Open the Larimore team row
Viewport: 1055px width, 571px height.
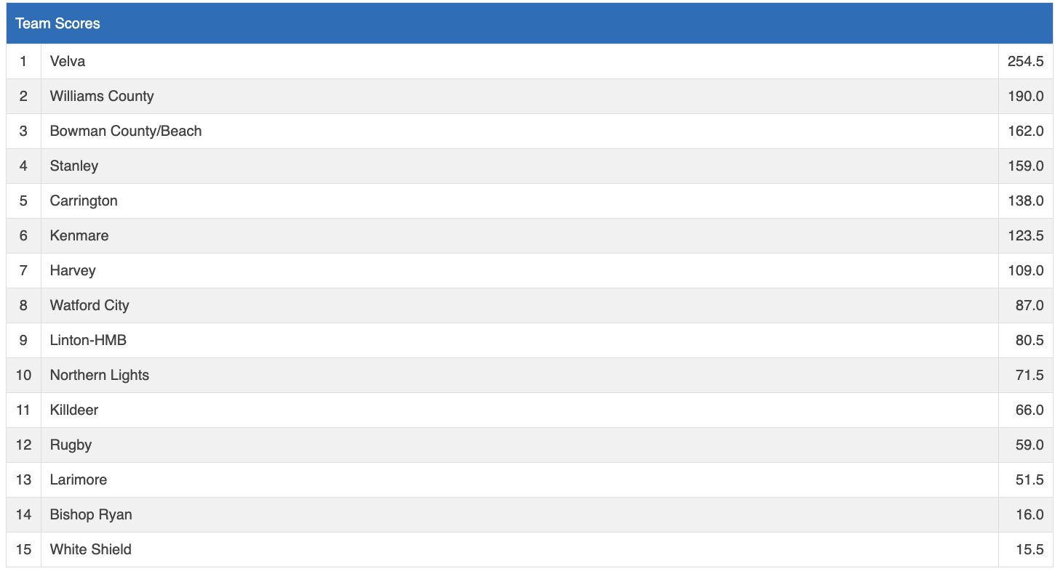pyautogui.click(x=79, y=479)
